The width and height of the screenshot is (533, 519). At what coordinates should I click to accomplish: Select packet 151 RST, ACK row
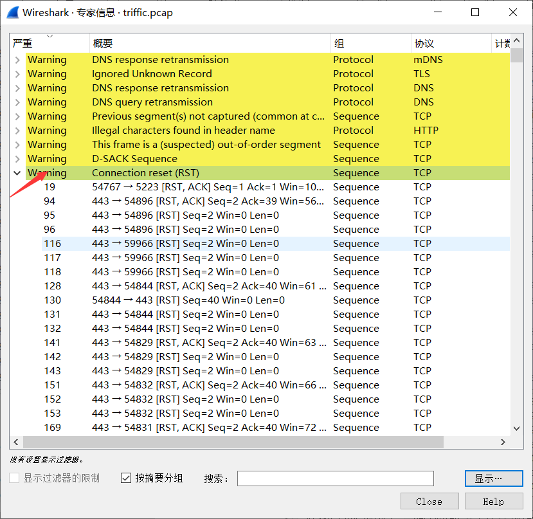click(x=276, y=385)
